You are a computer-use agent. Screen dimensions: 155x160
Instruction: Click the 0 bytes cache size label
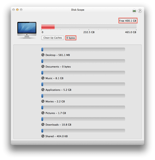[71, 38]
